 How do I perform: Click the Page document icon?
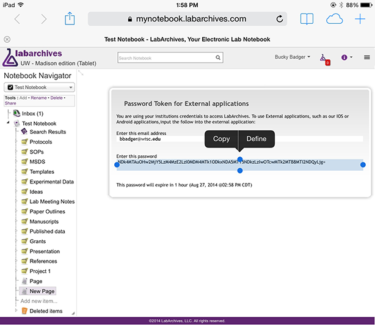[x=24, y=281]
